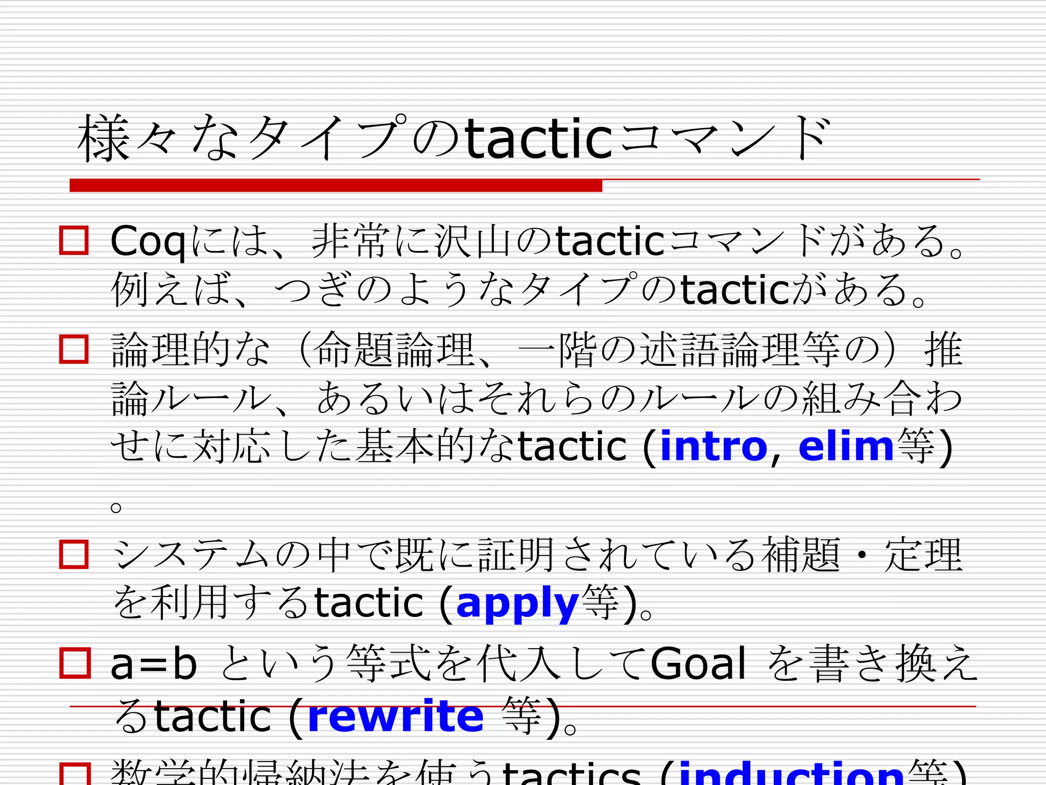Screen dimensions: 1046x785
Task: Click the word 'Goal' in the a=b bullet
Action: (699, 663)
